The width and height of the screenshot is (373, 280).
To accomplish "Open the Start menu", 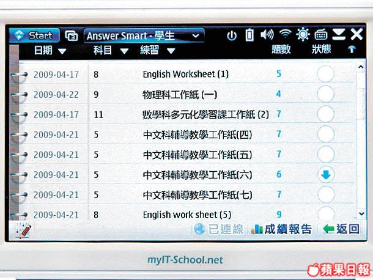I will (x=34, y=35).
